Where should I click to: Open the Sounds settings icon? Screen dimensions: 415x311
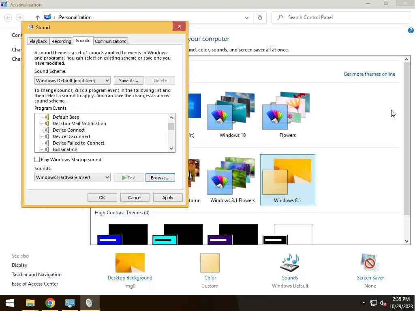pyautogui.click(x=290, y=262)
